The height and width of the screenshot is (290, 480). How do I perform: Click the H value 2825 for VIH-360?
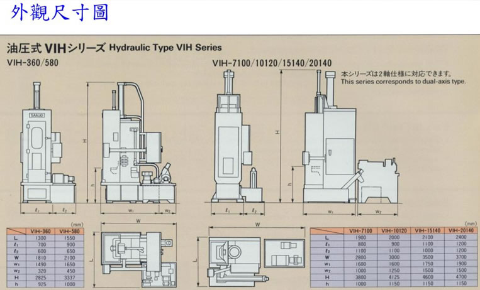point(41,277)
